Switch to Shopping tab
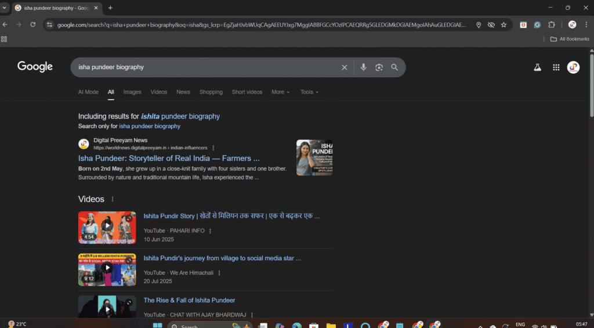This screenshot has height=328, width=594. (x=211, y=92)
